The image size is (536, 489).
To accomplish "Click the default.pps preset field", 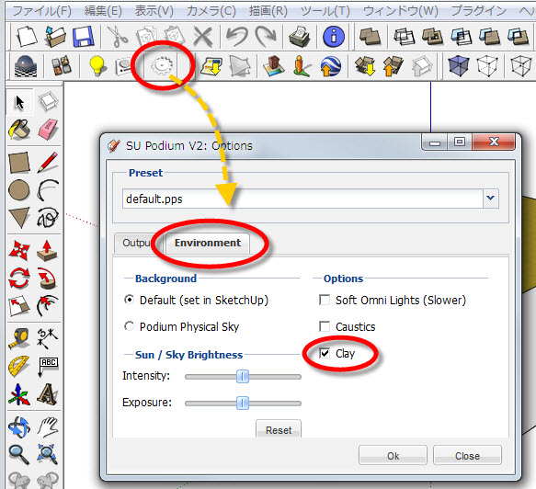I will (x=302, y=199).
